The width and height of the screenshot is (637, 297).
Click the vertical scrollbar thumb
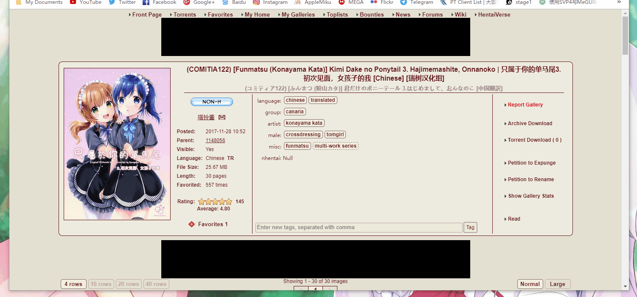[x=625, y=36]
